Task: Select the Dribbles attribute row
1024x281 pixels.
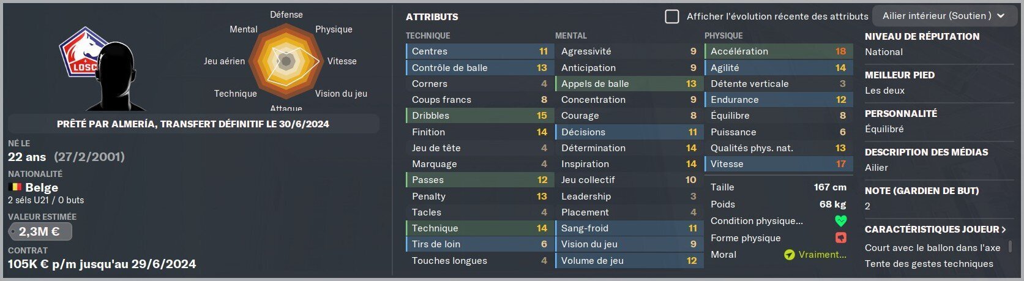Action: [x=479, y=116]
